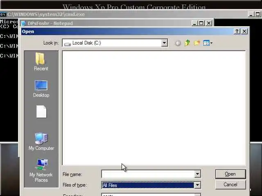The image size is (262, 196).
Task: Maximize the Notepad window
Action: click(201, 23)
